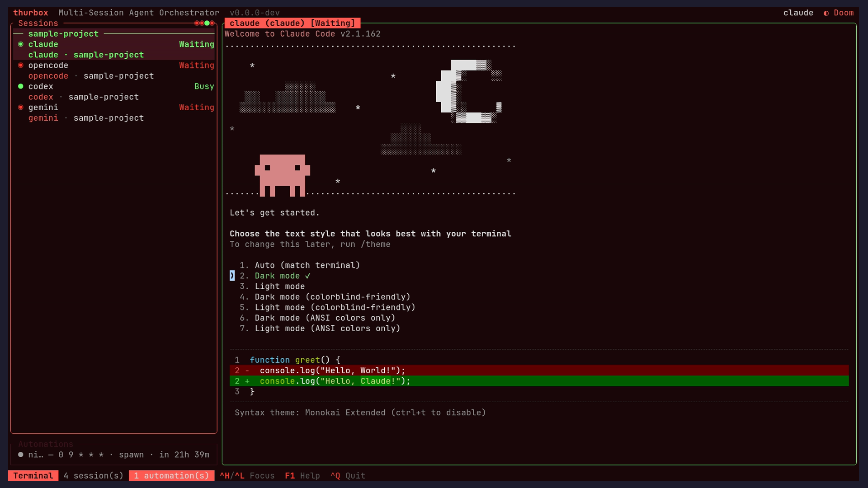Viewport: 868px width, 488px height.
Task: Choose Dark mode (colorblind-friendly) option
Action: point(325,297)
